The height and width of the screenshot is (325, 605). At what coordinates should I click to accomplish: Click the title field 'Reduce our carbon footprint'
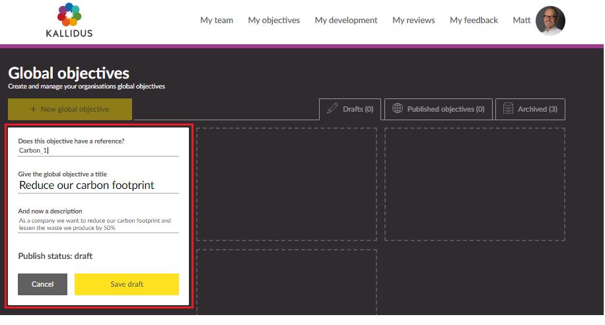pos(98,186)
